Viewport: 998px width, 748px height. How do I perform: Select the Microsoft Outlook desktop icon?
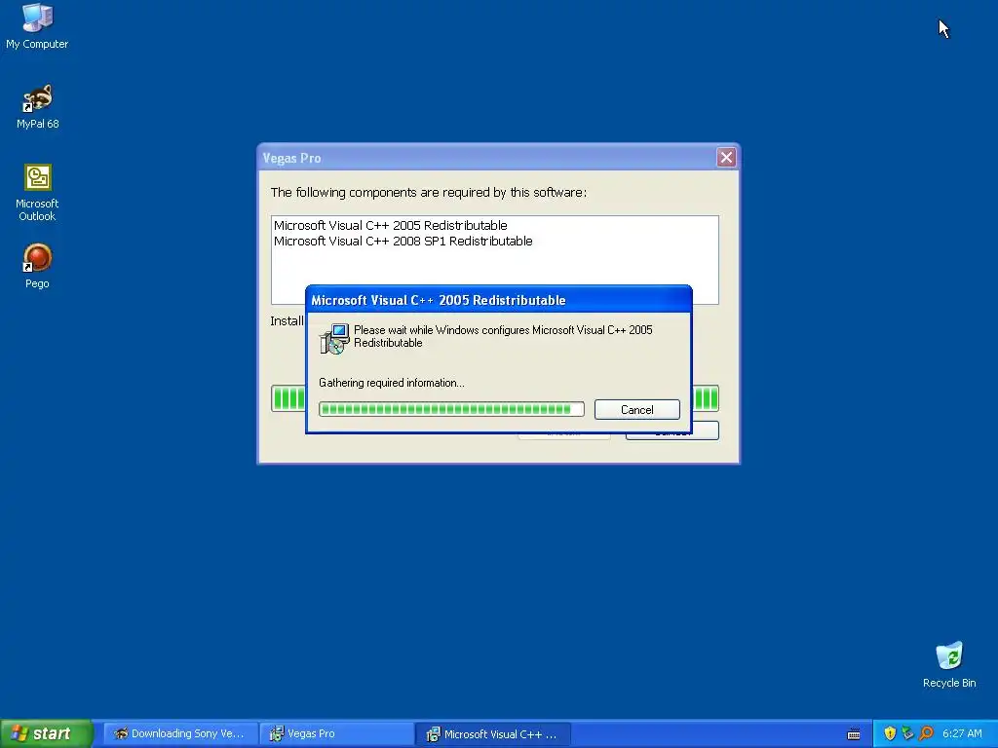(x=37, y=192)
